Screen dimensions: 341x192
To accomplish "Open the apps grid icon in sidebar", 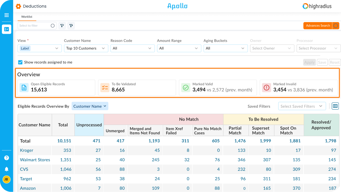I will (6, 15).
